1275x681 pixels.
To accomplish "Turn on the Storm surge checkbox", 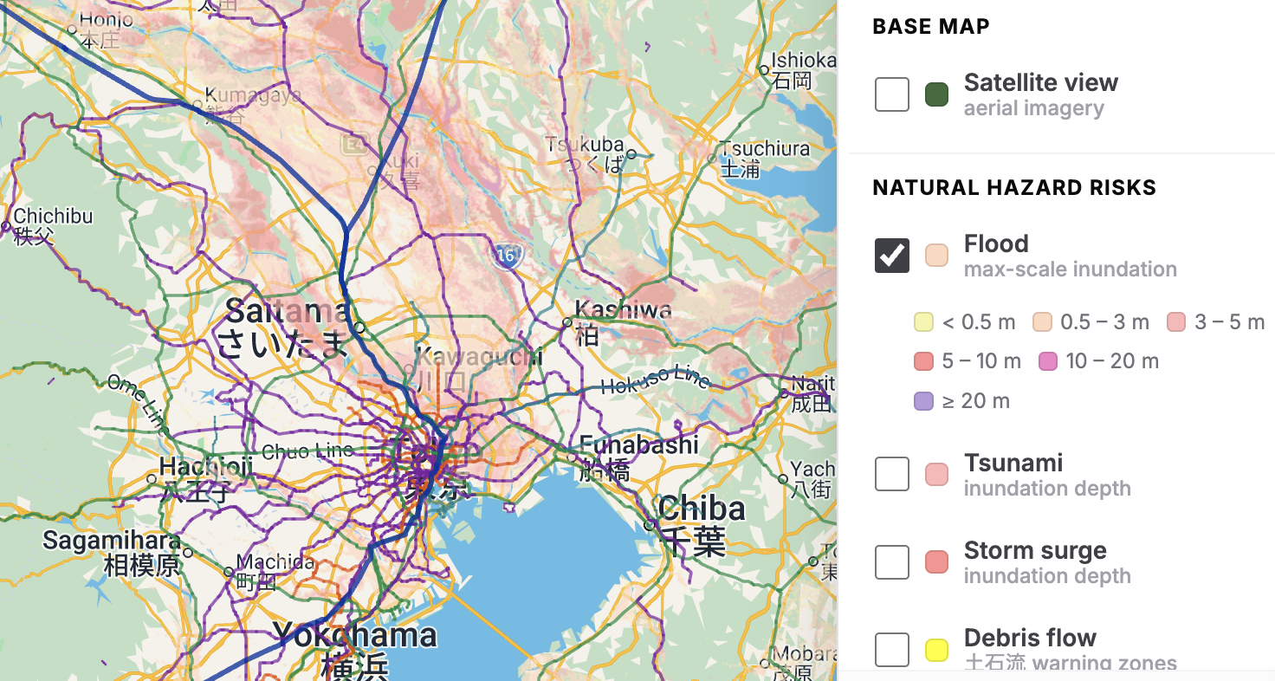I will point(892,562).
